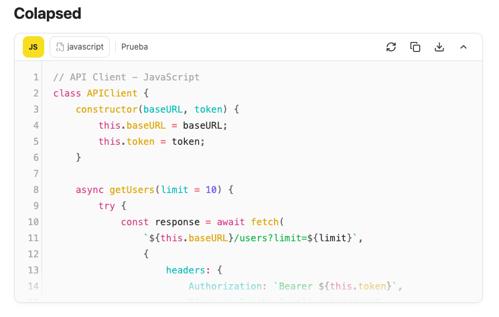Click the number 10 default limit value
499x317 pixels.
(x=211, y=190)
